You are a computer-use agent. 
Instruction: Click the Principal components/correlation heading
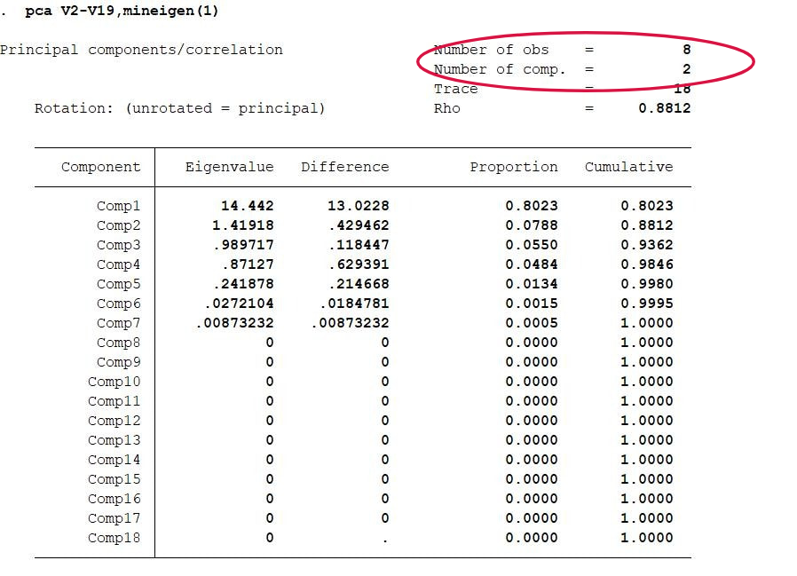coord(142,50)
